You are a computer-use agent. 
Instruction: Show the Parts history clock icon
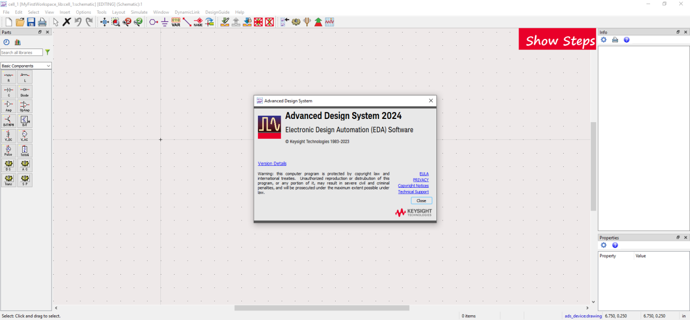coord(6,42)
